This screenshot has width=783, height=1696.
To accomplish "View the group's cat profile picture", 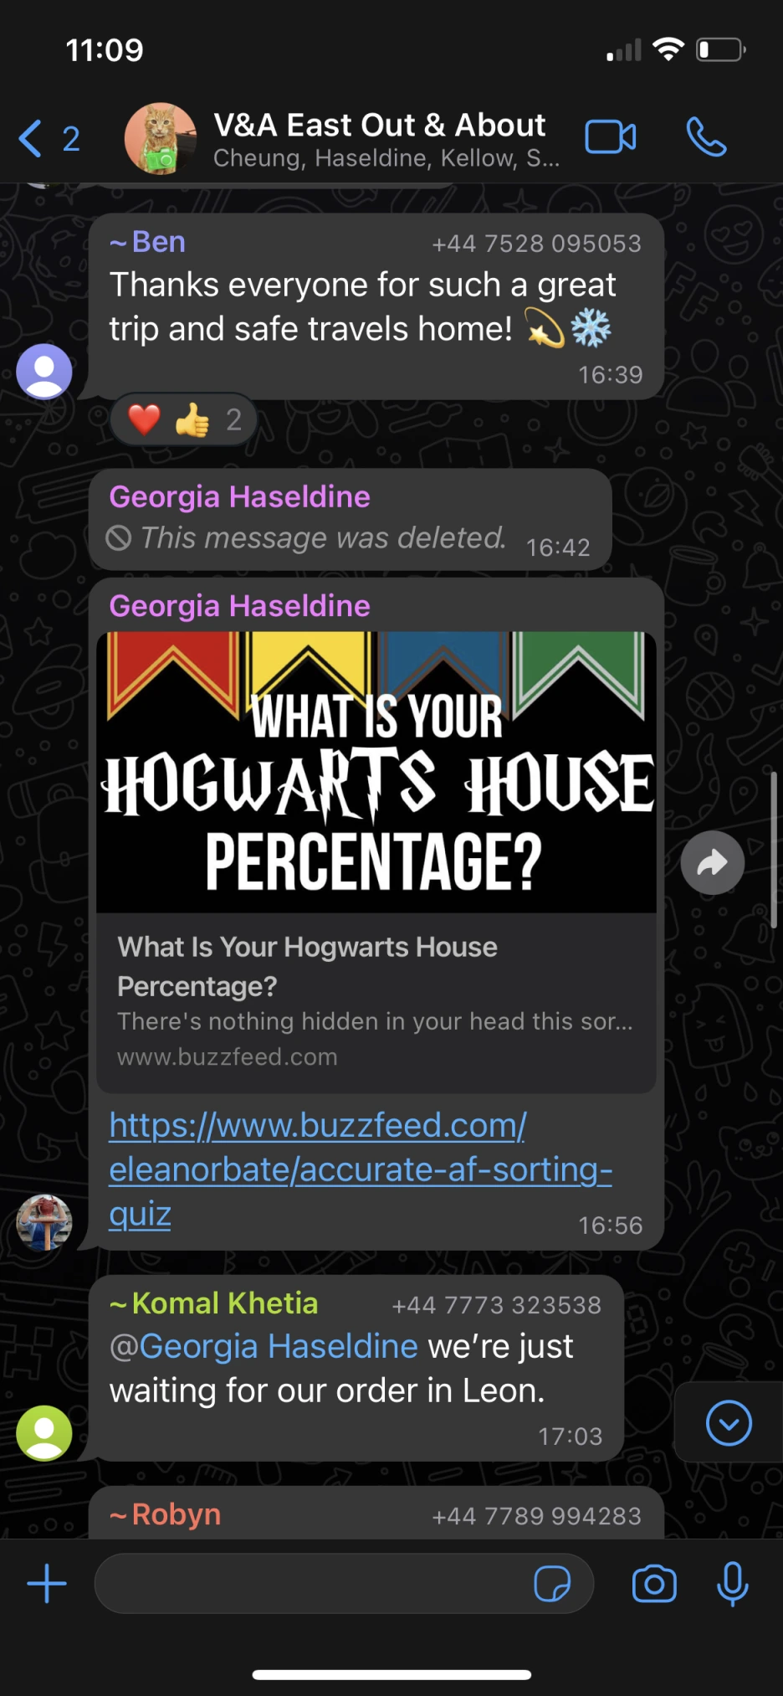I will [x=161, y=138].
